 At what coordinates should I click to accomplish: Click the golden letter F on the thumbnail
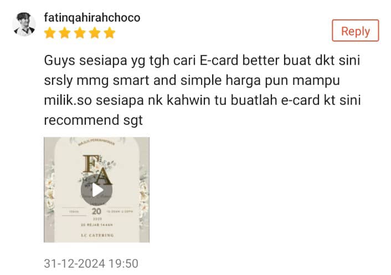(91, 164)
